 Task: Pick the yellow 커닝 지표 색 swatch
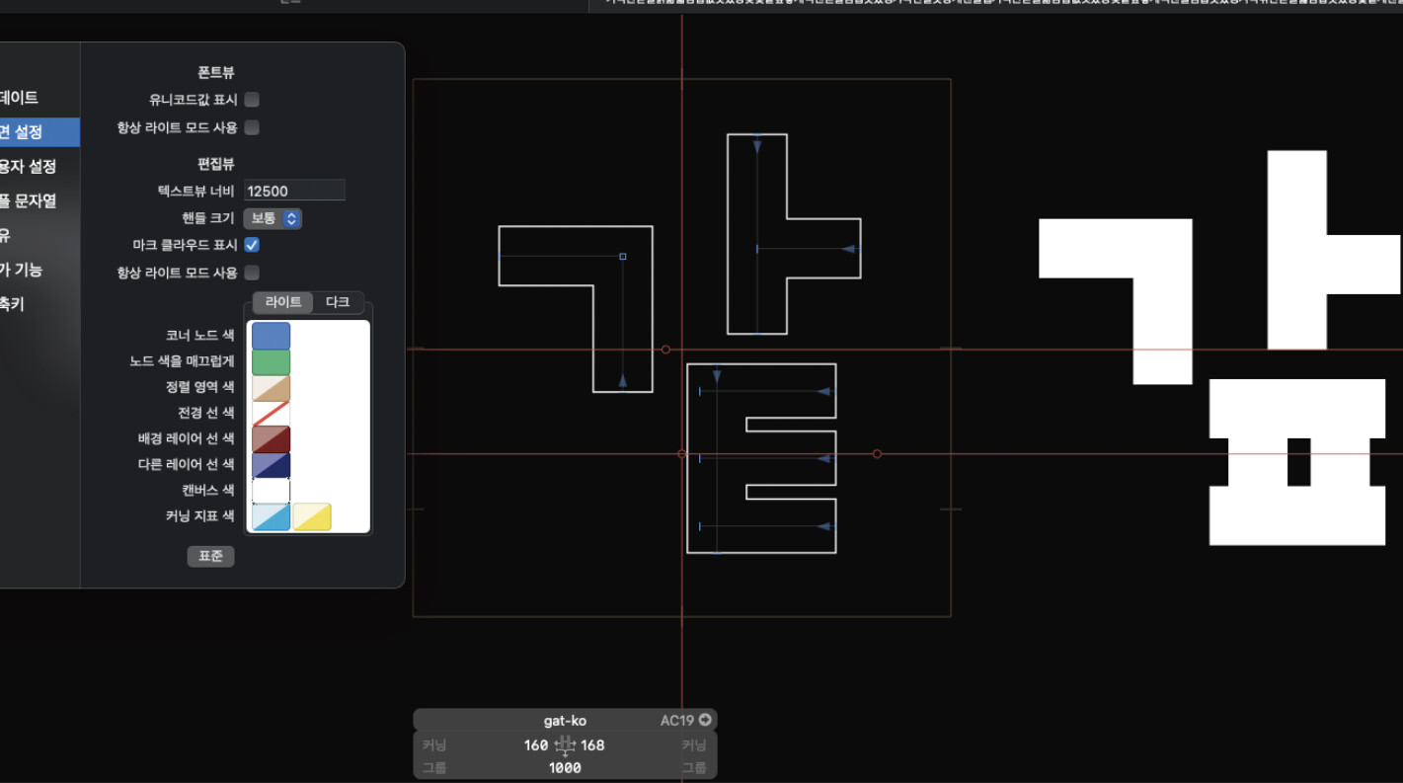(312, 516)
